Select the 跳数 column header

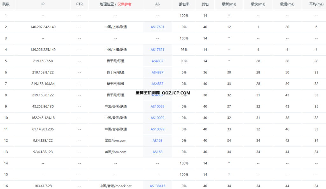6,4
